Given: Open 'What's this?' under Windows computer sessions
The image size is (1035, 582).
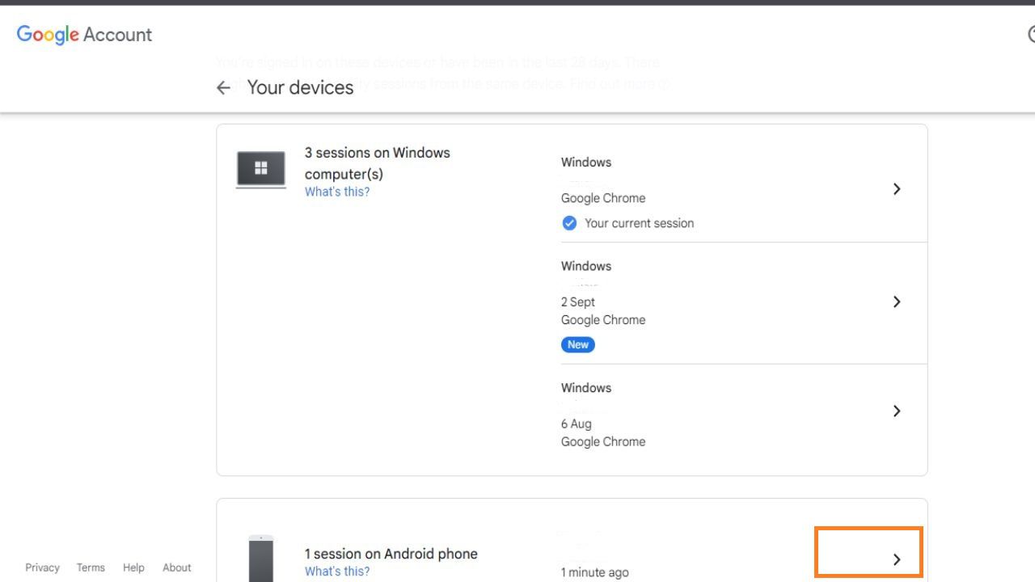Looking at the screenshot, I should pos(337,192).
